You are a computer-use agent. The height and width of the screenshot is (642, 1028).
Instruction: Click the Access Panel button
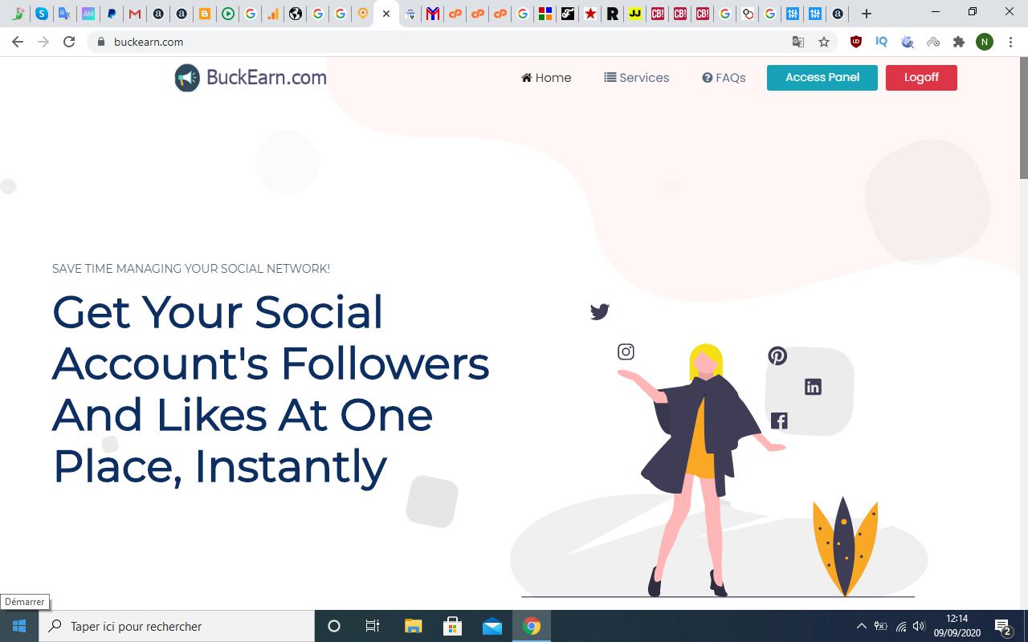(x=822, y=78)
